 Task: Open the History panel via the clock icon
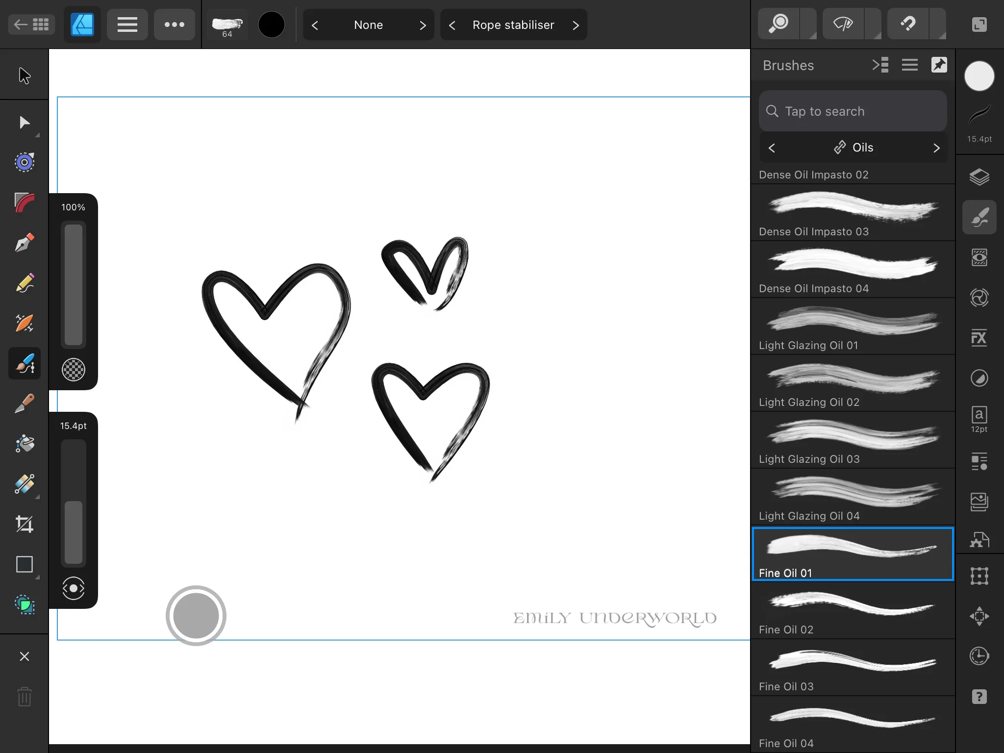979,656
